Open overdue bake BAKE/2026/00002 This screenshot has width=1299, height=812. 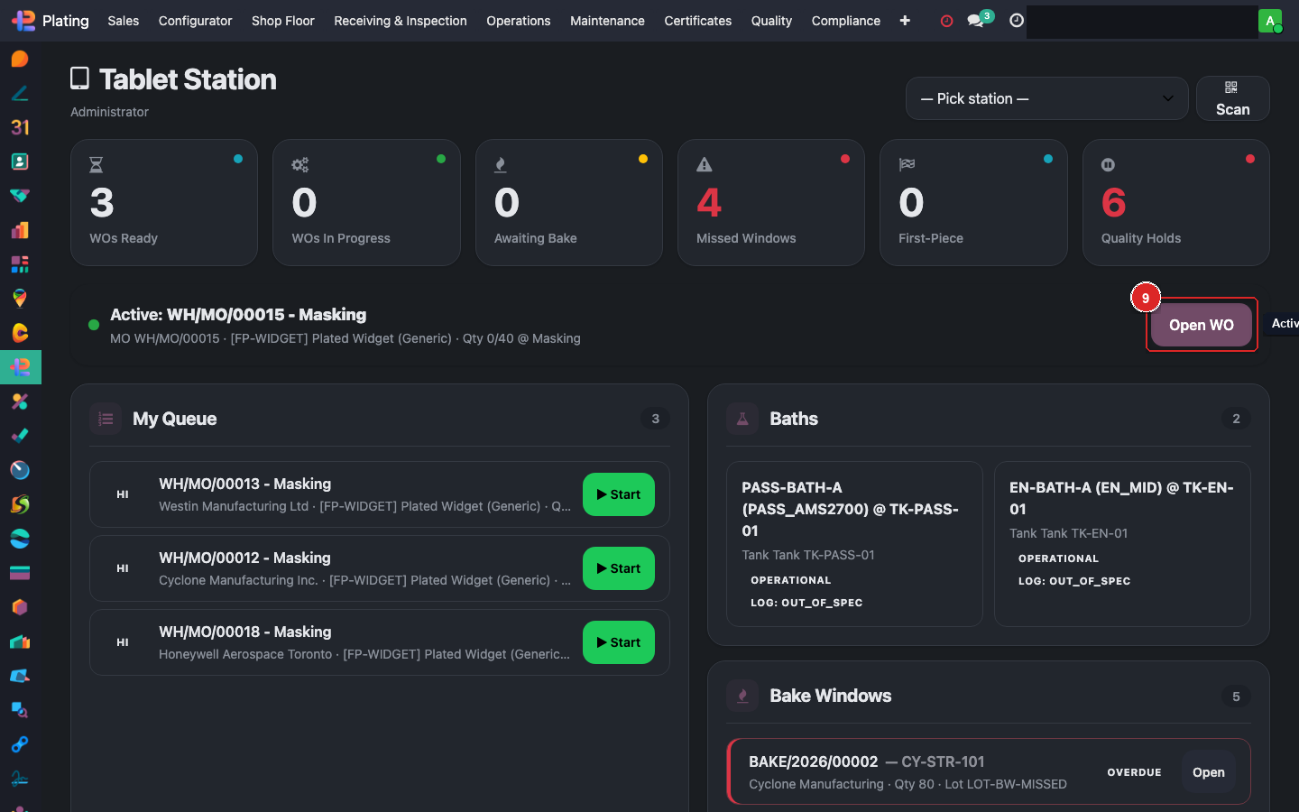[1208, 772]
